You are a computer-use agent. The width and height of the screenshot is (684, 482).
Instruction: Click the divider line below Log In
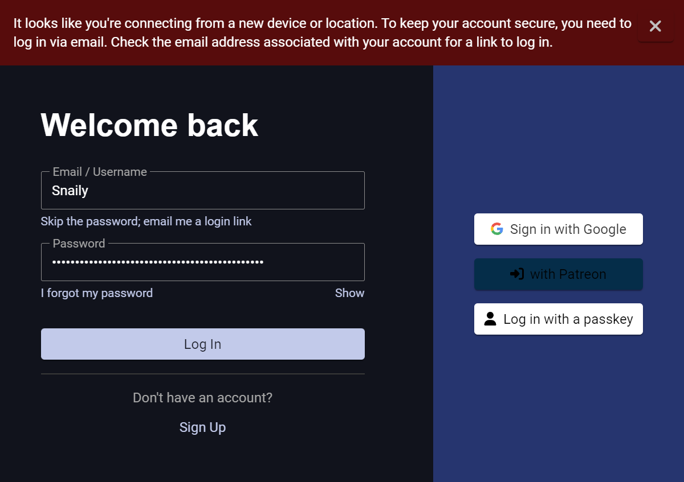[202, 374]
